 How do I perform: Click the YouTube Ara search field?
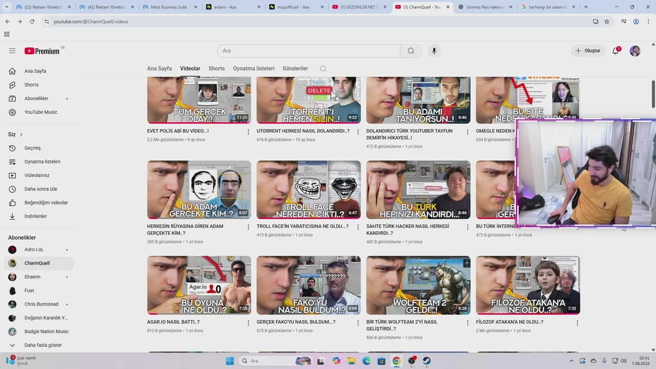[309, 51]
